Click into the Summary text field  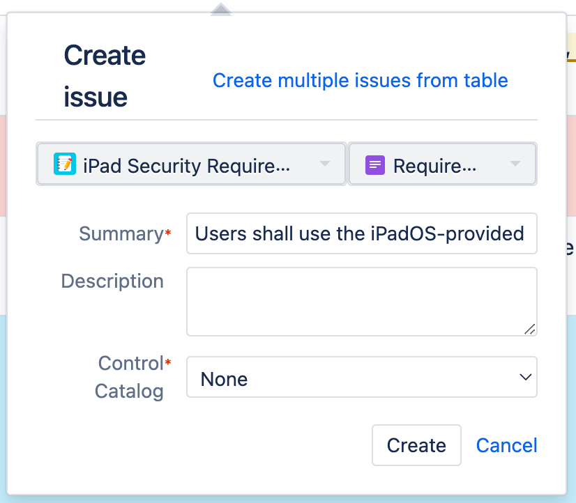coord(362,233)
